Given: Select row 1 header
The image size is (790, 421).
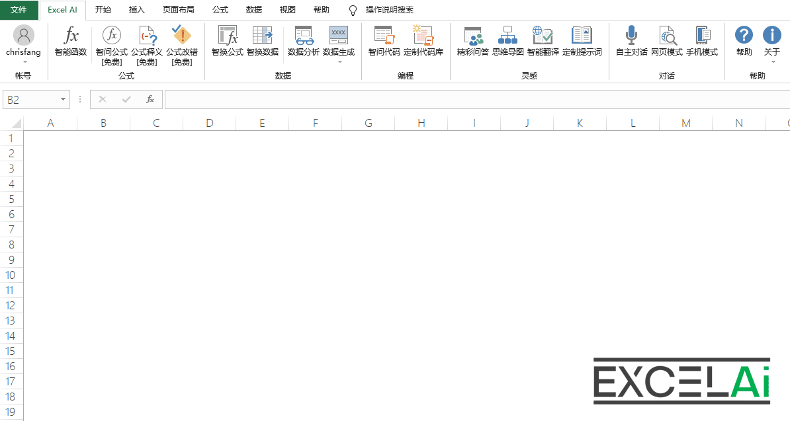Looking at the screenshot, I should point(11,138).
